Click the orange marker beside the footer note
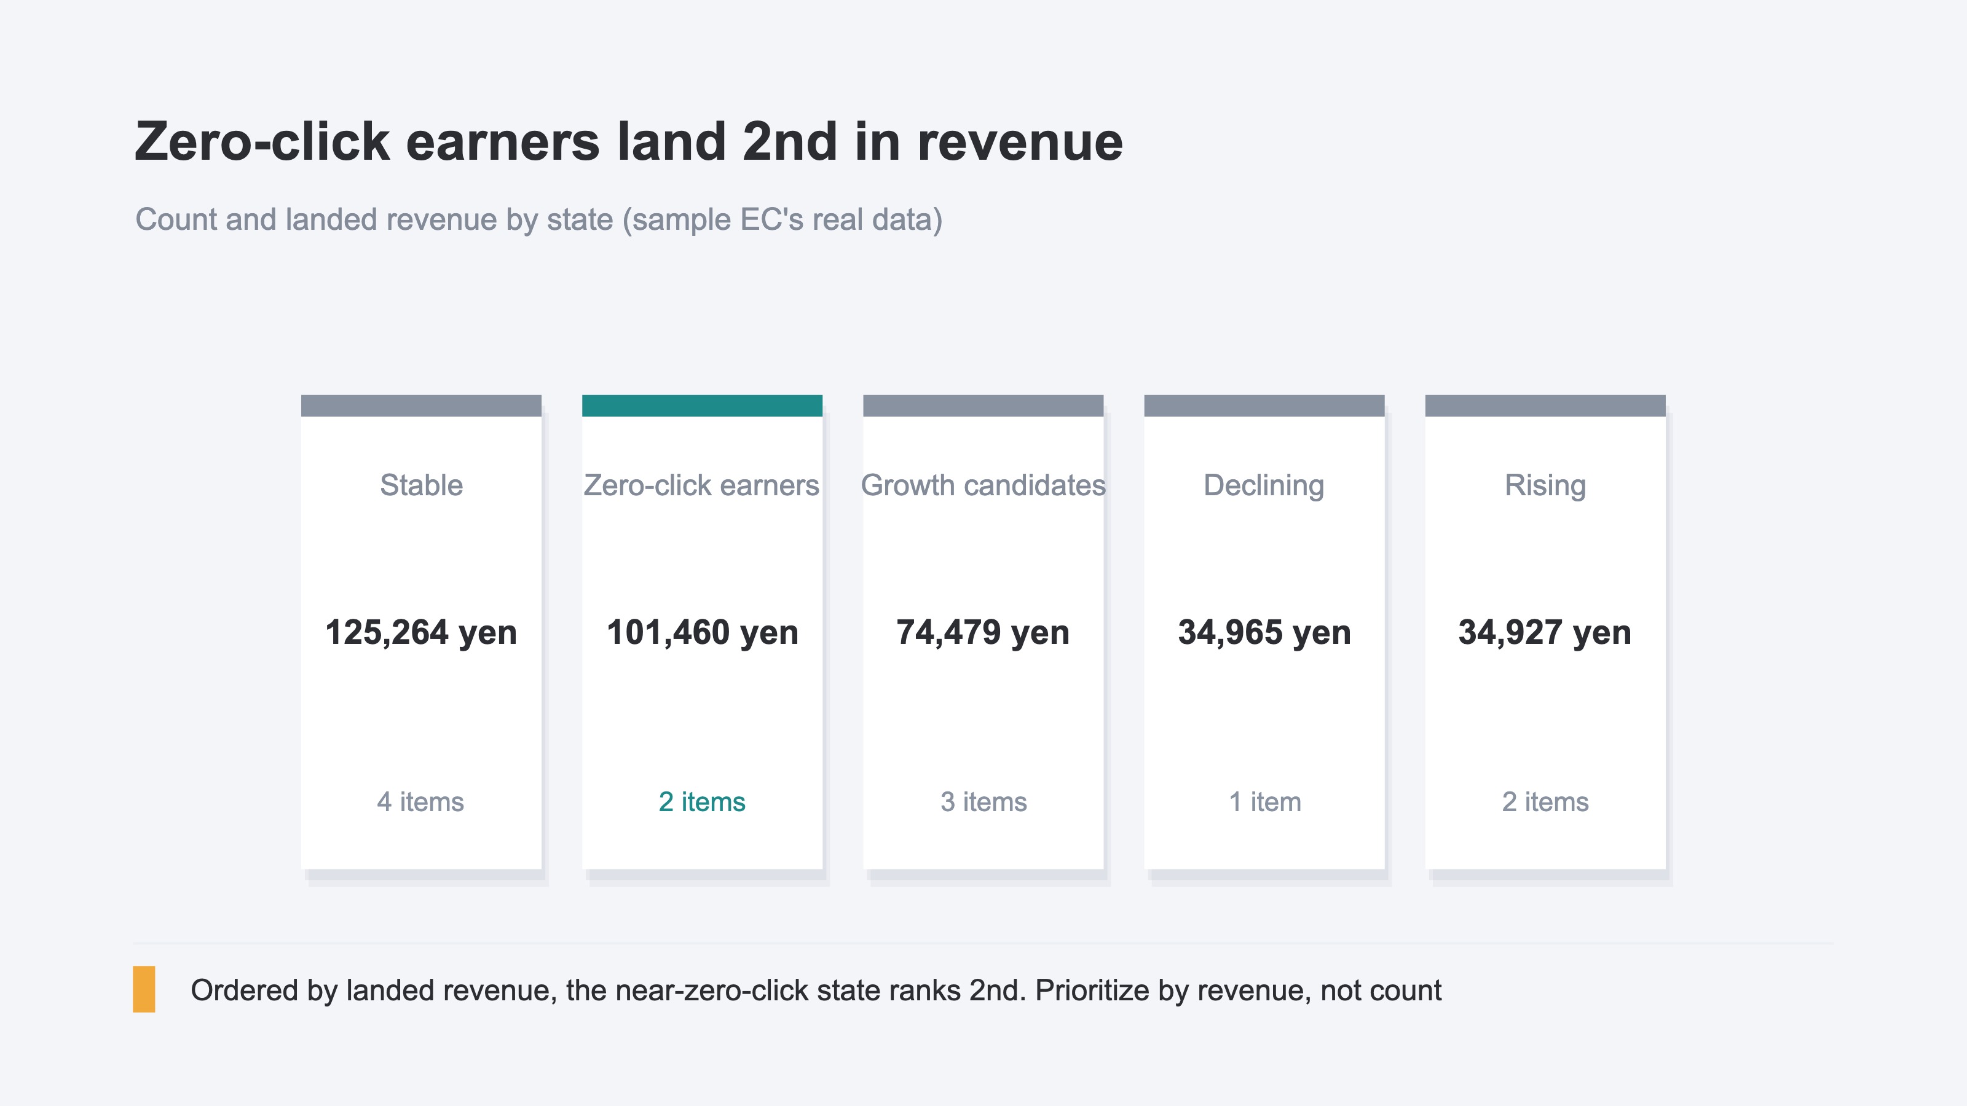Screen dimensions: 1967x1106 point(144,989)
